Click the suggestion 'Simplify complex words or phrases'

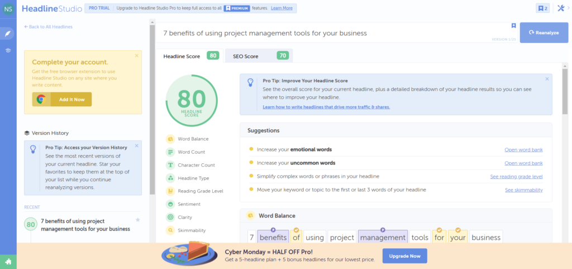point(318,176)
